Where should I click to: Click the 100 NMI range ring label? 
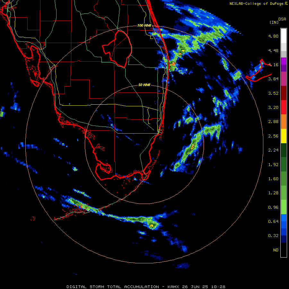(144, 25)
